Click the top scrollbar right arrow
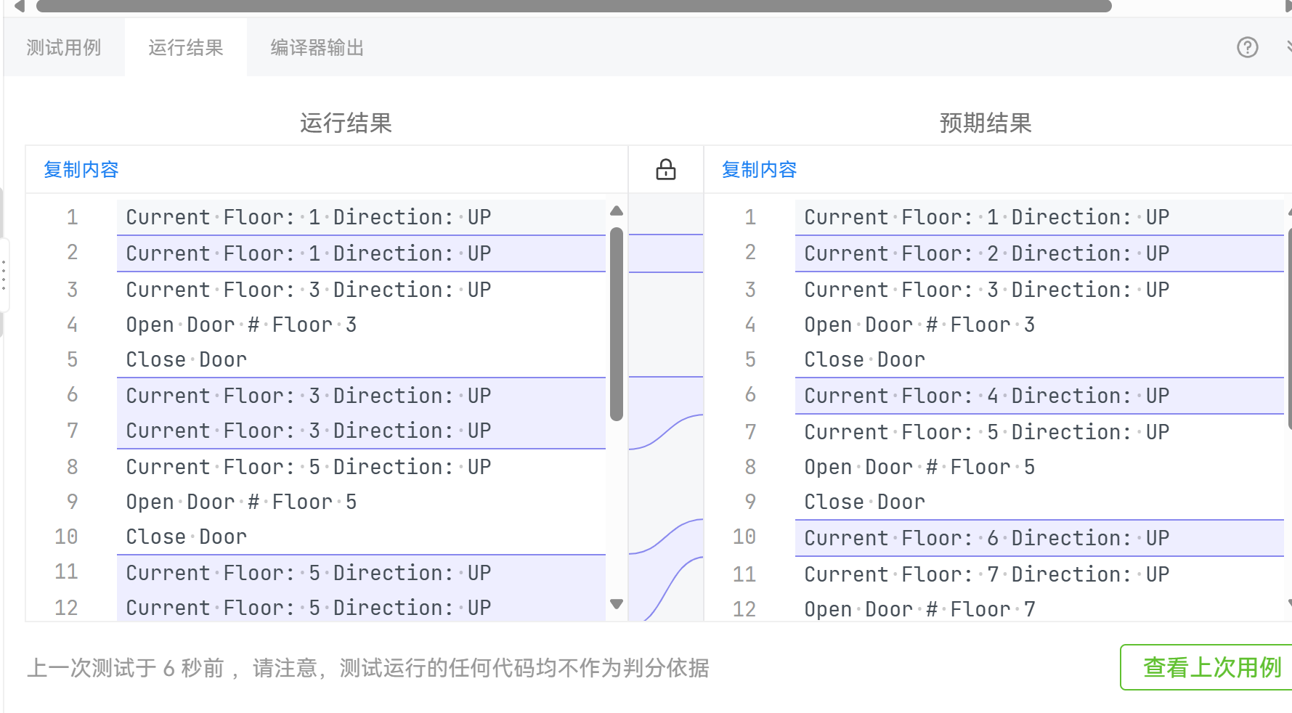 (x=1288, y=7)
